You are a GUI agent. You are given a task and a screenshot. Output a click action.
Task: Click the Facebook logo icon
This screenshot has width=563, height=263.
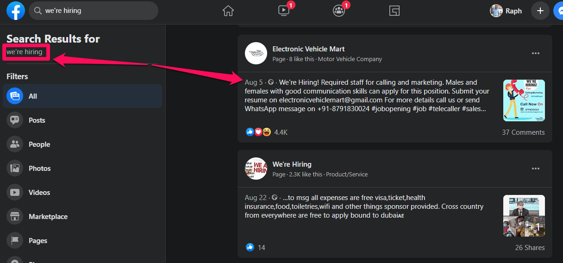16,11
